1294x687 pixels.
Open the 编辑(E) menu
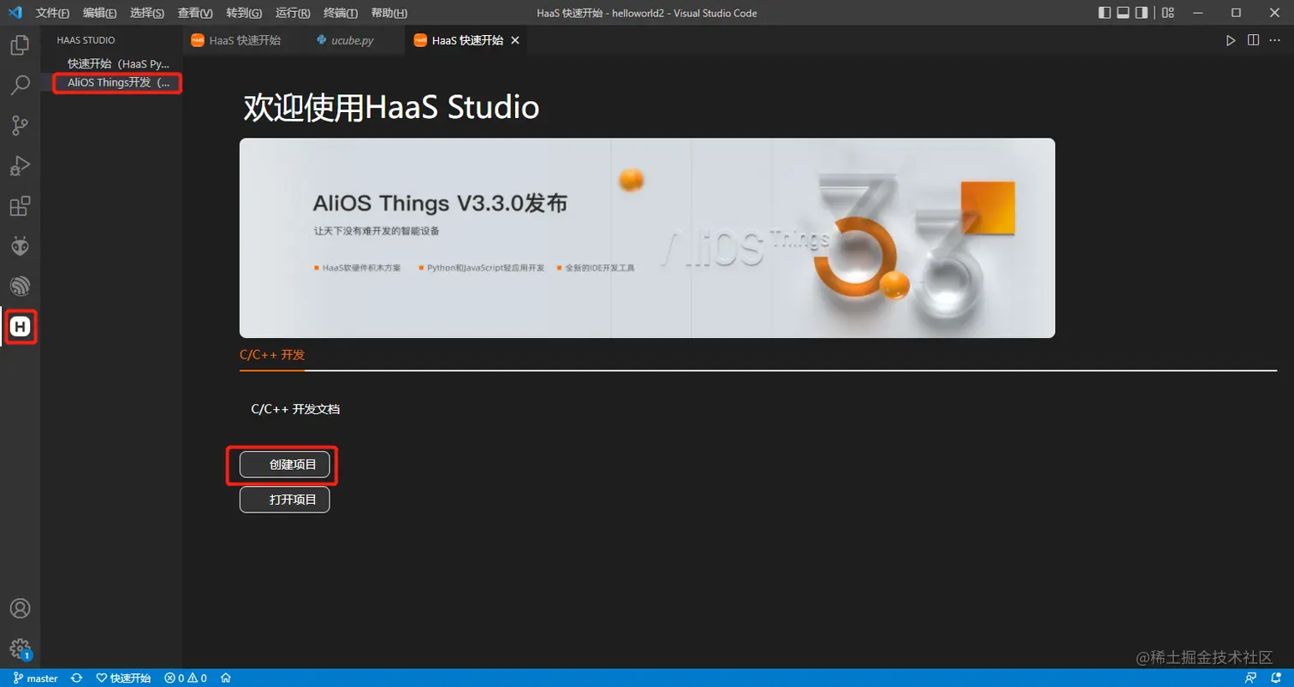pyautogui.click(x=100, y=13)
